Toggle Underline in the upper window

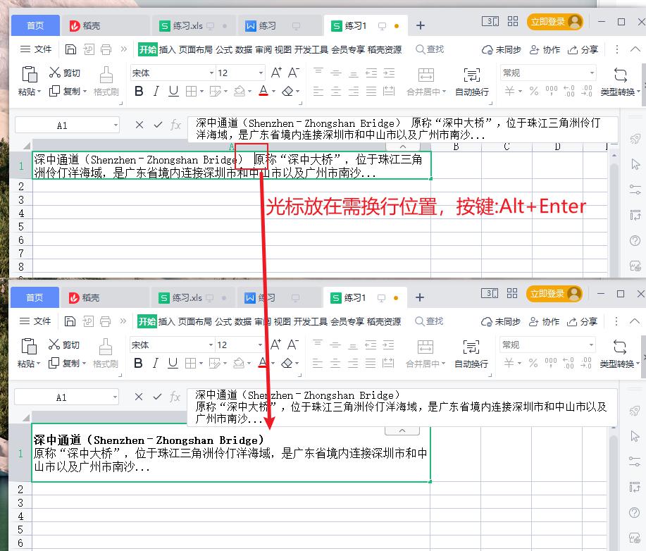173,91
